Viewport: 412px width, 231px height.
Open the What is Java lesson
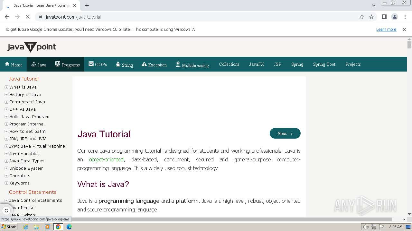(23, 87)
